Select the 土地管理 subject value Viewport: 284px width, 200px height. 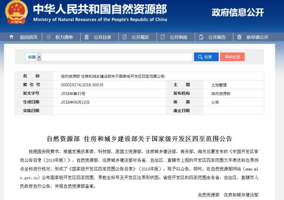(219, 85)
